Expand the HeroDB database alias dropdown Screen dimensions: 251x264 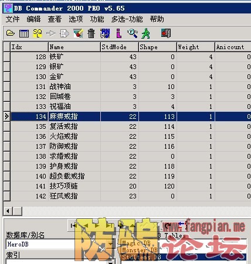click(x=111, y=244)
